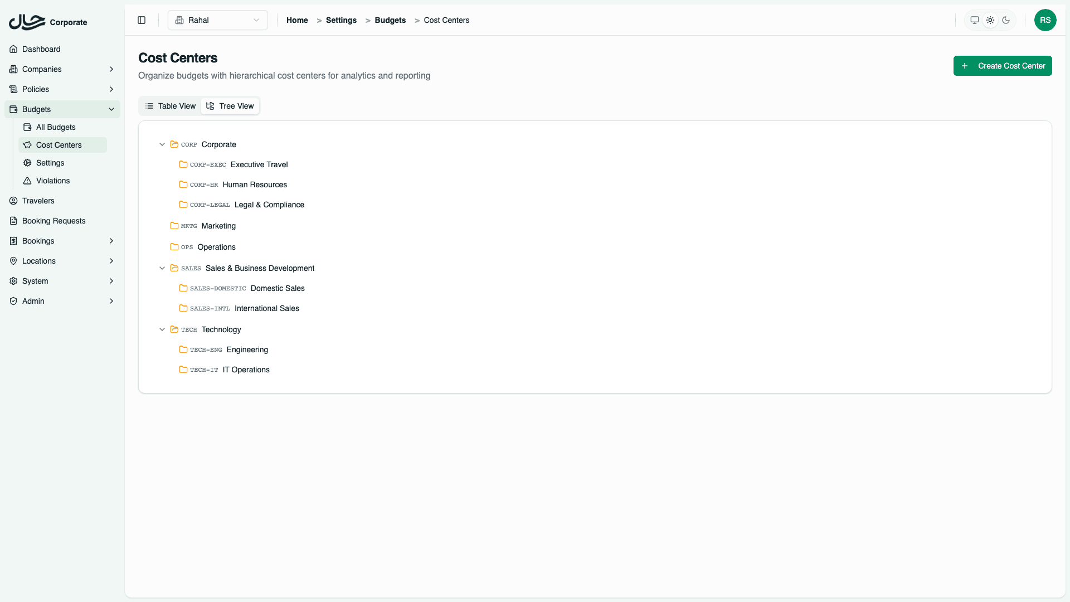The width and height of the screenshot is (1070, 602).
Task: Open the Travelers sidebar item
Action: click(38, 201)
